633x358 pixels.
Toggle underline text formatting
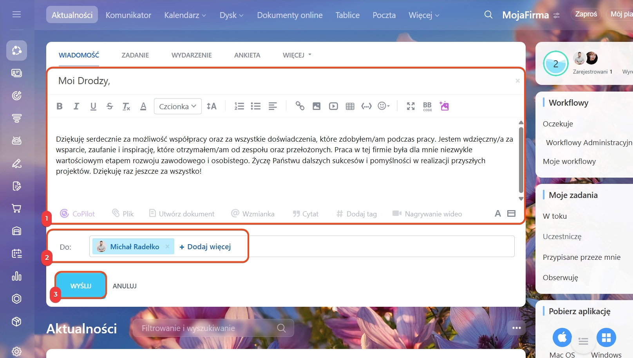click(x=93, y=106)
